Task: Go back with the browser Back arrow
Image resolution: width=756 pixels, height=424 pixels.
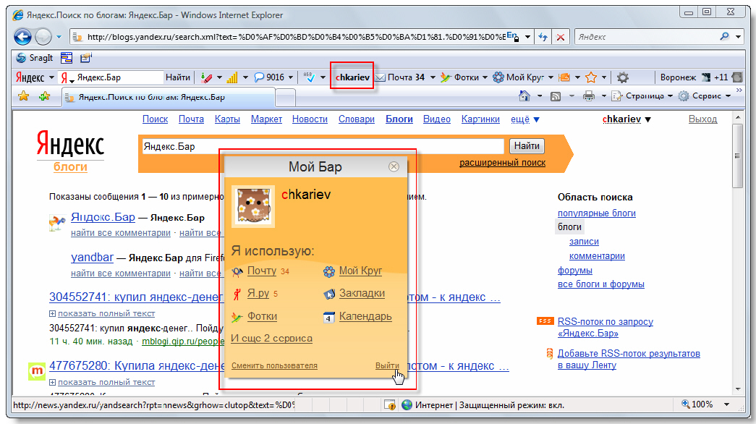Action: point(22,37)
